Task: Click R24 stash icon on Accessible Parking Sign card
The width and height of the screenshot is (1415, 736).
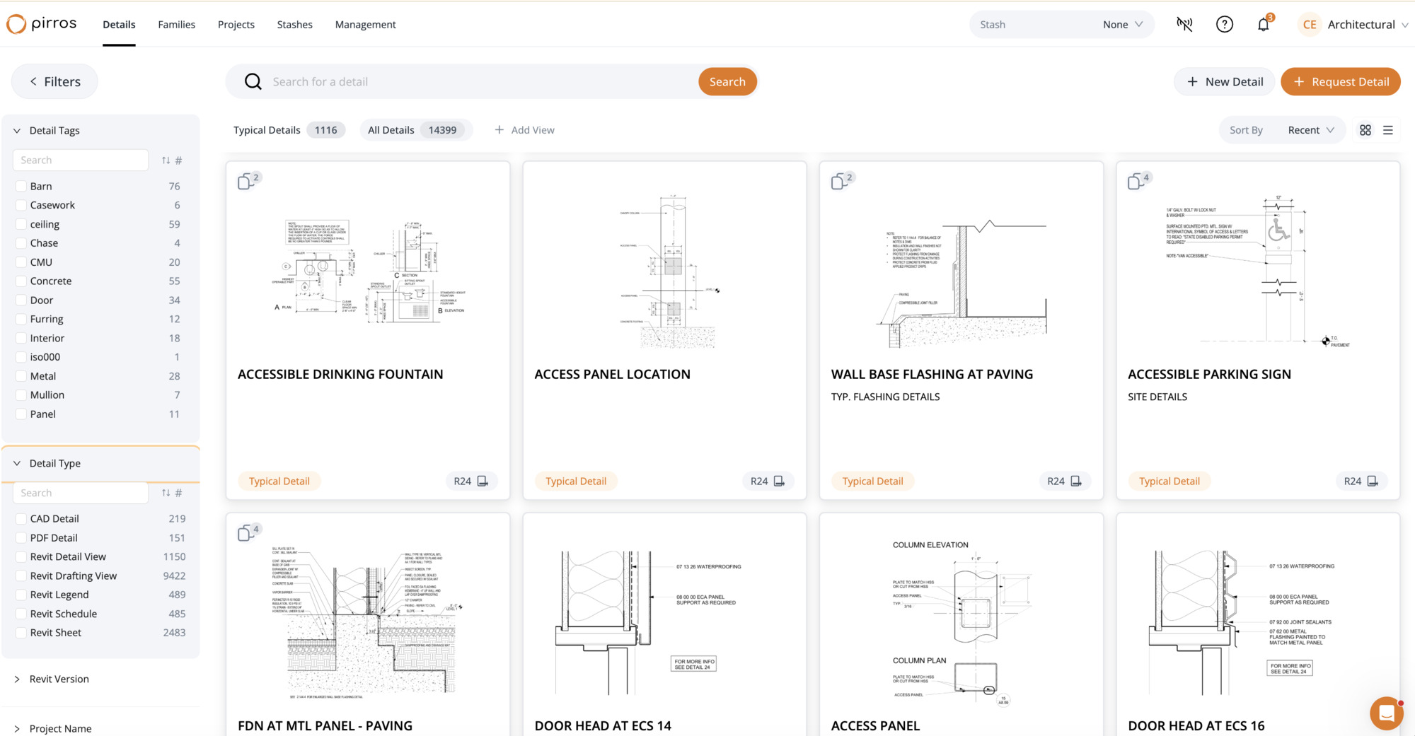Action: pos(1373,481)
